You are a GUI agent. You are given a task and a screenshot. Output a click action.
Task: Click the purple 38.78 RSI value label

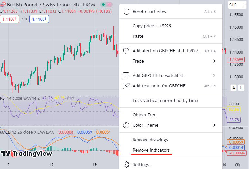tap(234, 120)
